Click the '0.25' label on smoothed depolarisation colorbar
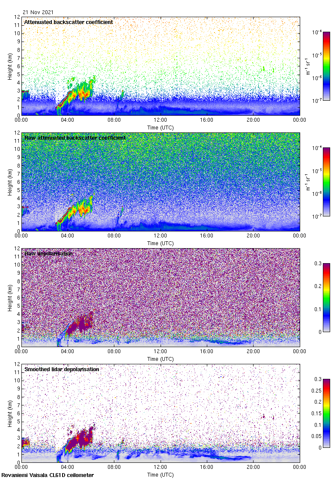Viewport: 334px width, 480px height. tap(316, 390)
